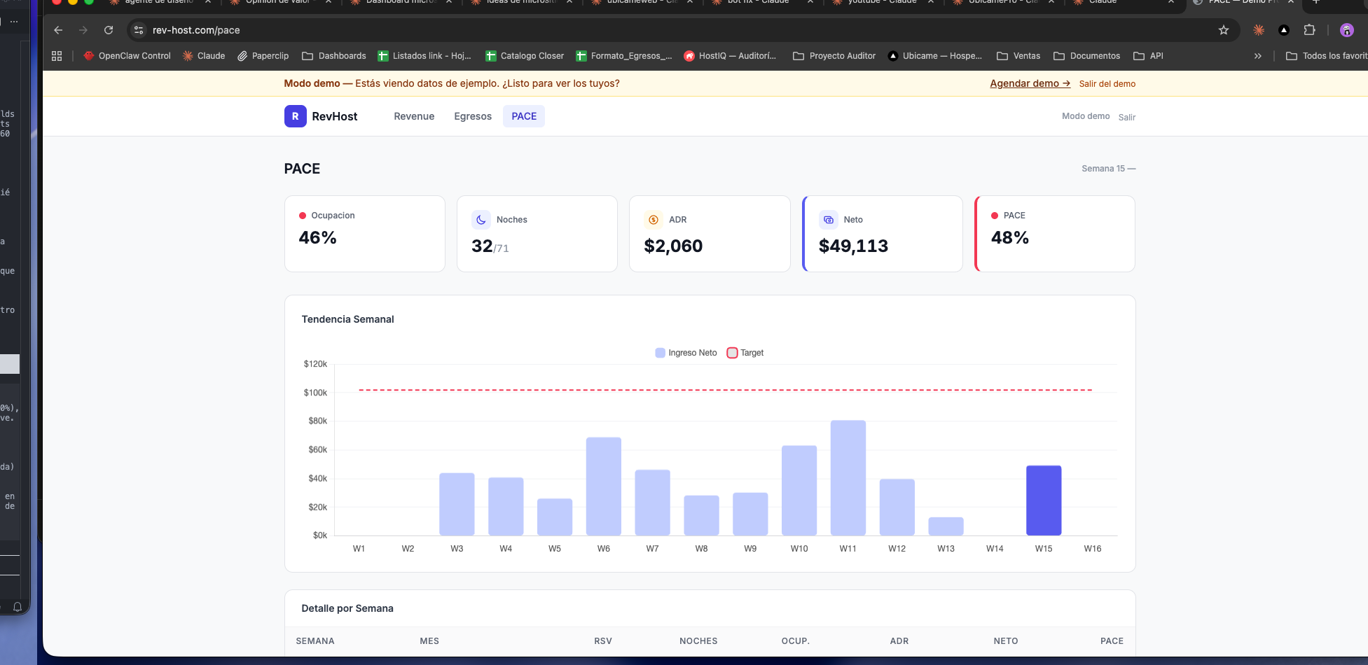This screenshot has width=1368, height=665.
Task: Click the highlighted W15 bar in chart
Action: pyautogui.click(x=1044, y=500)
